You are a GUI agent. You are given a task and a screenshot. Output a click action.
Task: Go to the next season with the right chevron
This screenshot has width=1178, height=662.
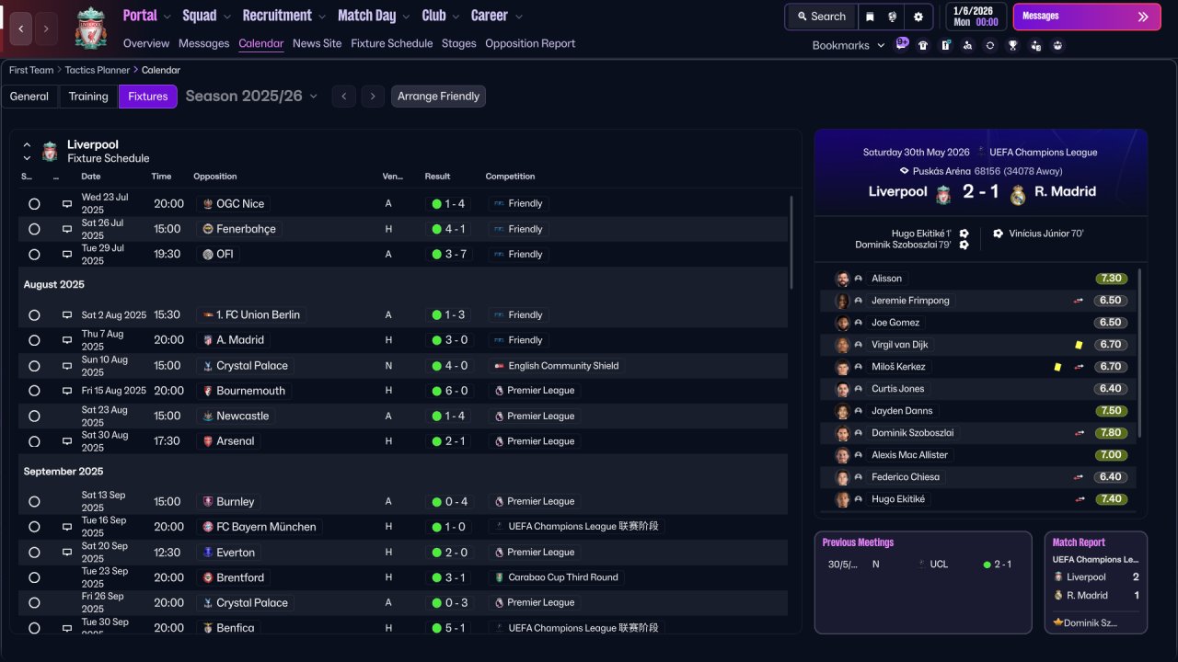pos(373,97)
